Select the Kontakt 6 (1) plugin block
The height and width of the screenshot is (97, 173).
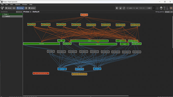click(x=98, y=44)
